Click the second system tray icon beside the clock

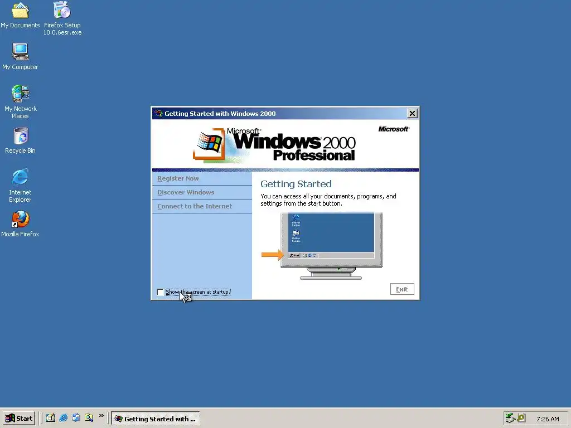(521, 419)
